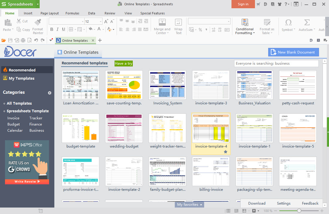The image size is (329, 214).
Task: Open Conditional Formatting options
Action: pyautogui.click(x=245, y=26)
